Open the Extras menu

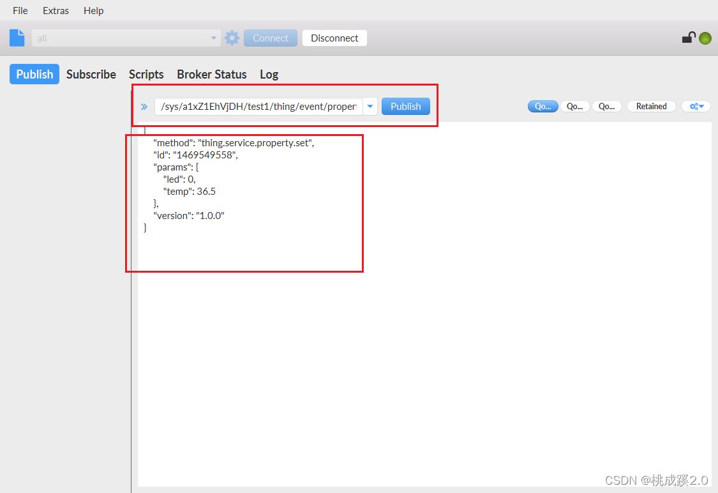(x=56, y=11)
